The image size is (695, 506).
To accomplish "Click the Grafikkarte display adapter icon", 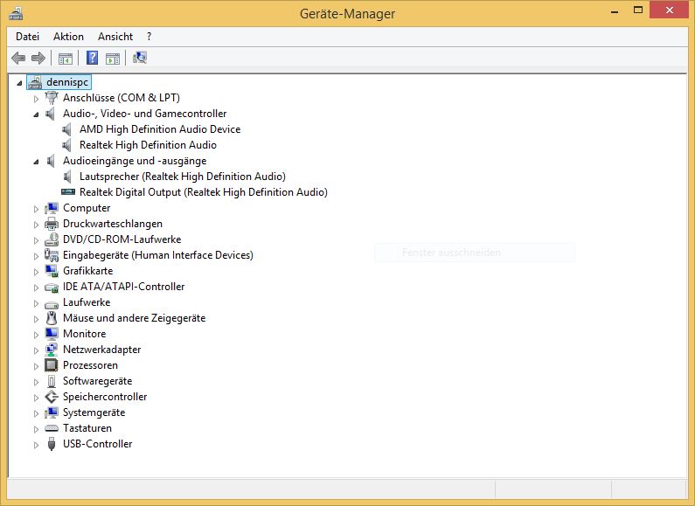I will [x=52, y=271].
